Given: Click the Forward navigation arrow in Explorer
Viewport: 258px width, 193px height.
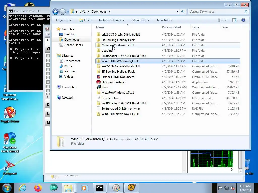Looking at the screenshot, I should (x=62, y=12).
